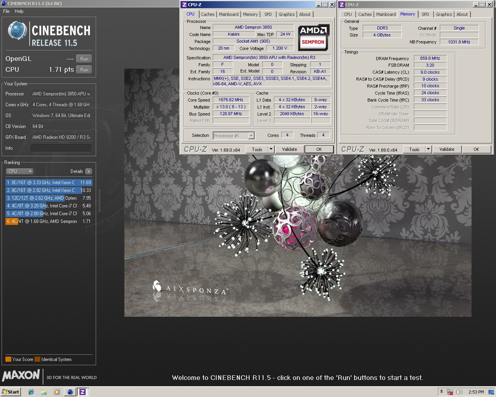
Task: Click the Processor field AMD Sempron 3850 APU
Action: 61,94
